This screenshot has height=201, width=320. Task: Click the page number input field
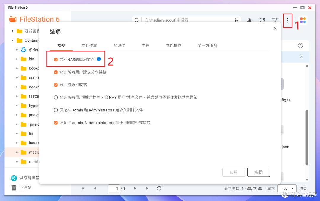[x=114, y=188]
